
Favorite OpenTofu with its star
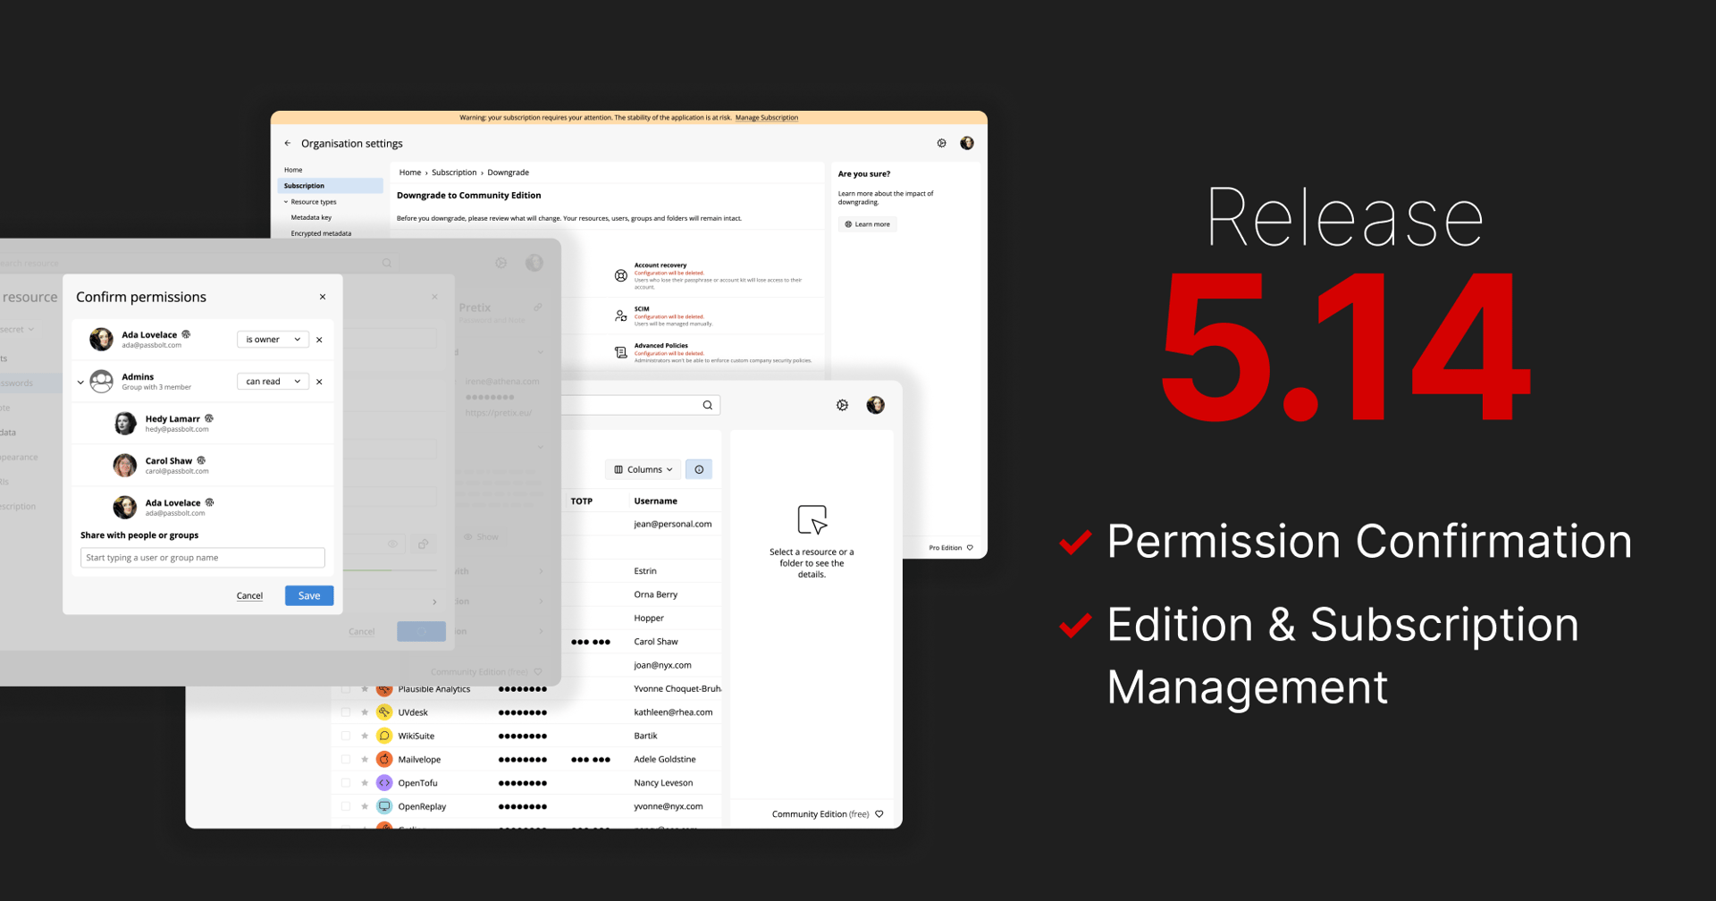365,783
